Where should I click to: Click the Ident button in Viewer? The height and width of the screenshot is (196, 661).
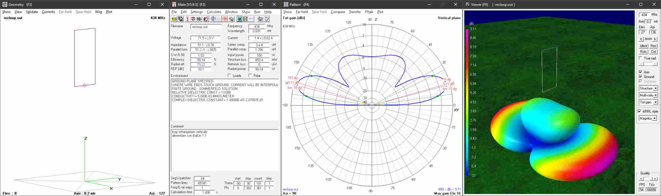pos(643,46)
